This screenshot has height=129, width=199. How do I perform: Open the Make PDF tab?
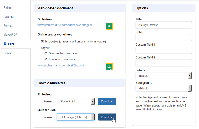[x=10, y=35]
